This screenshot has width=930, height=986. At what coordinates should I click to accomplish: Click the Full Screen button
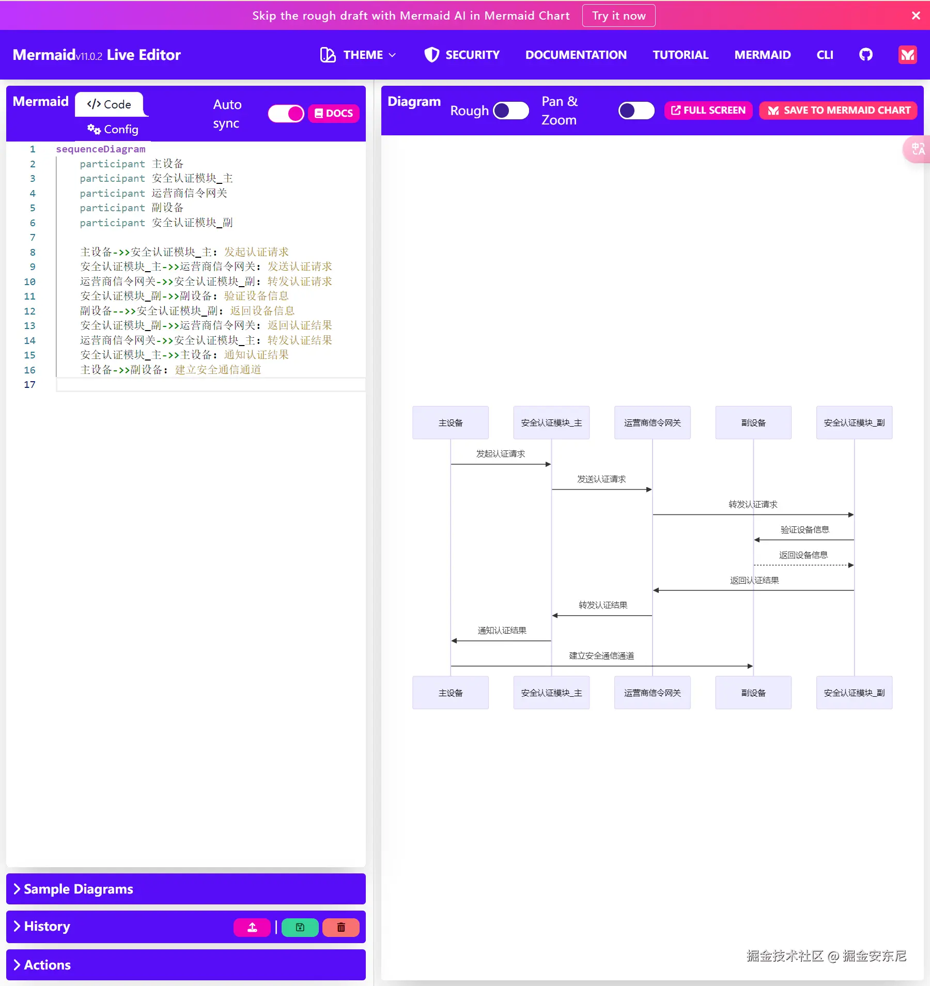coord(708,111)
